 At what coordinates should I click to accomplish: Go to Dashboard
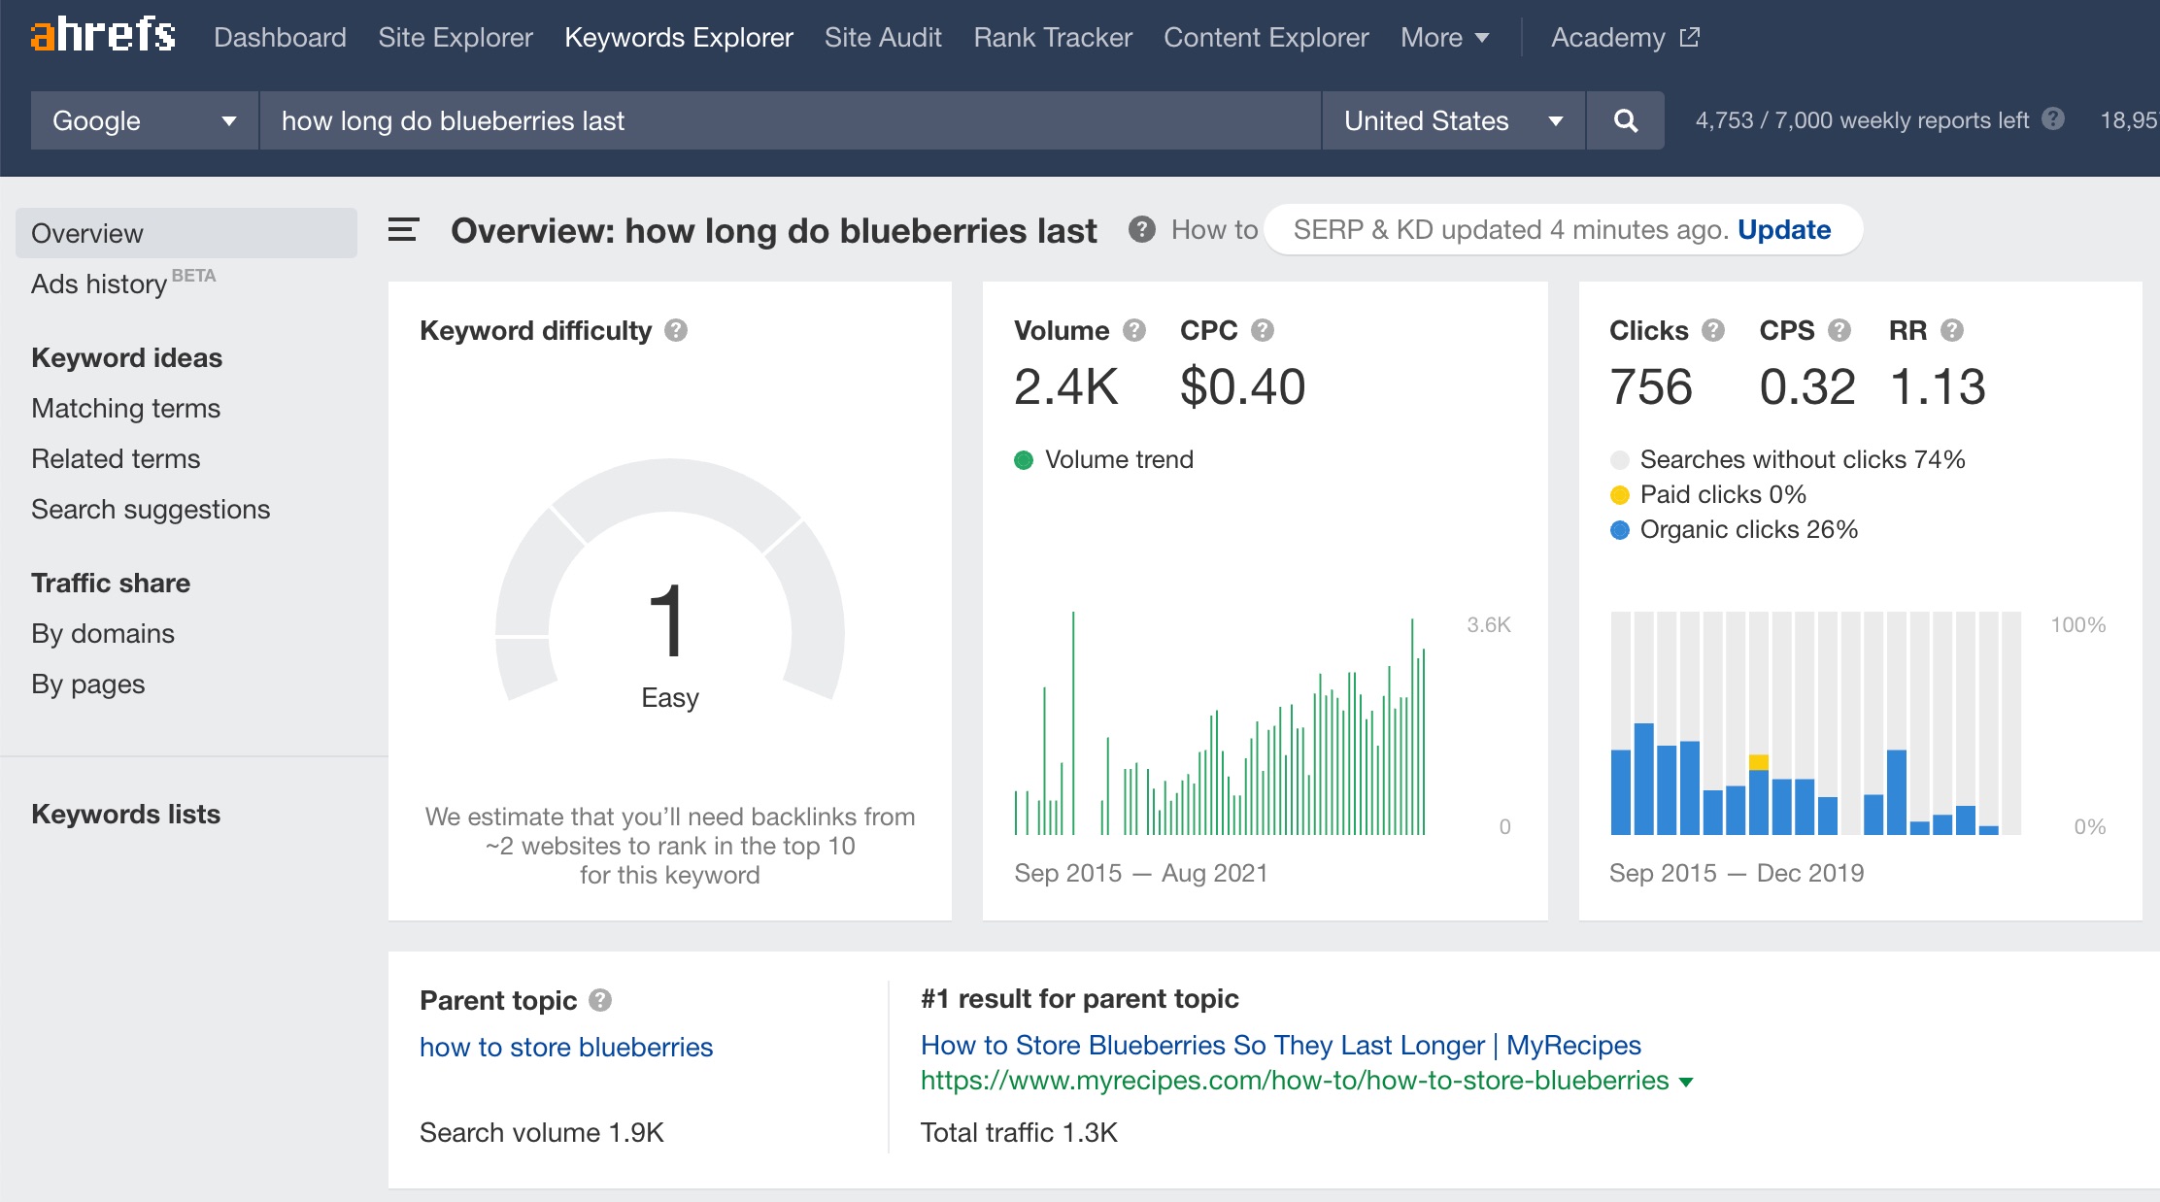click(x=280, y=37)
